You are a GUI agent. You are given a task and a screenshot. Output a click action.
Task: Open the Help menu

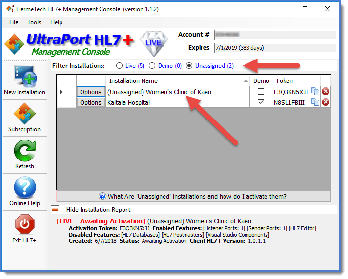pos(56,22)
